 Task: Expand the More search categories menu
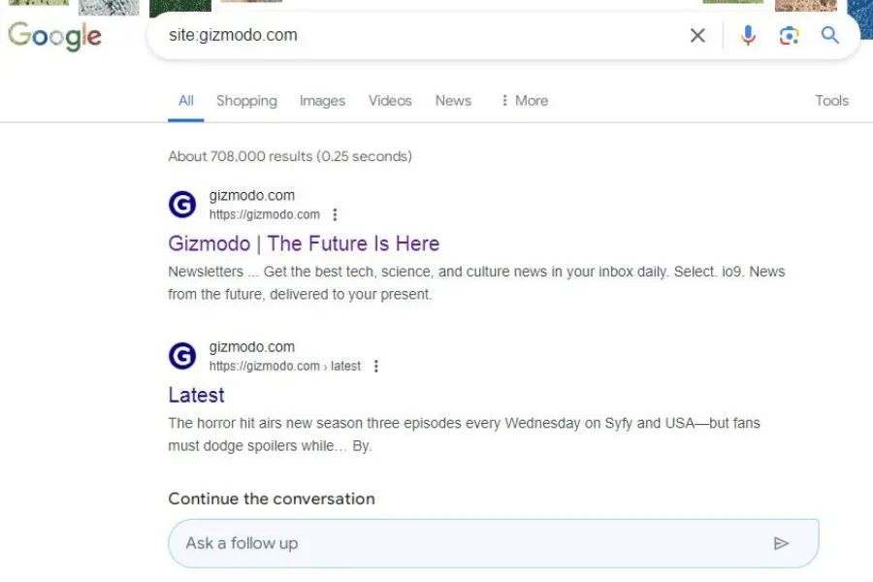pyautogui.click(x=525, y=101)
